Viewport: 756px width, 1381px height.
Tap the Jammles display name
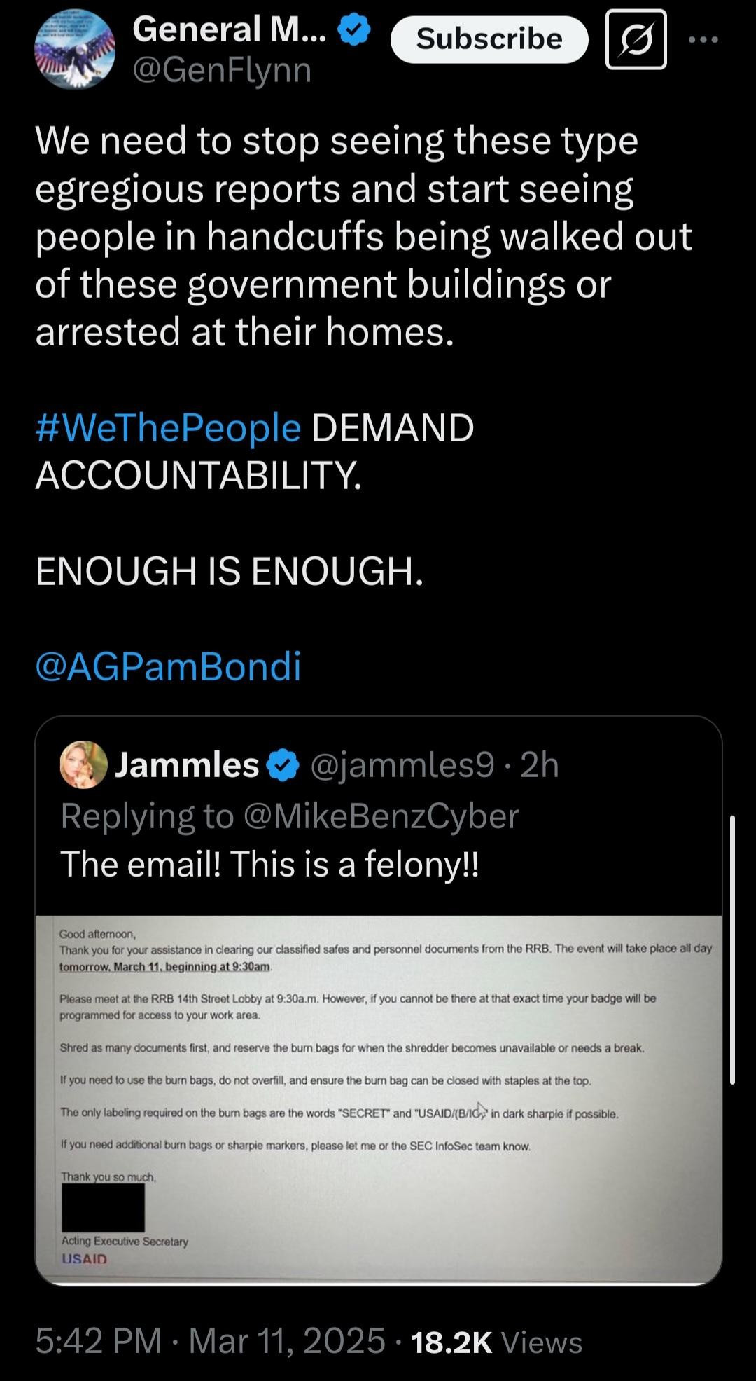pyautogui.click(x=187, y=764)
